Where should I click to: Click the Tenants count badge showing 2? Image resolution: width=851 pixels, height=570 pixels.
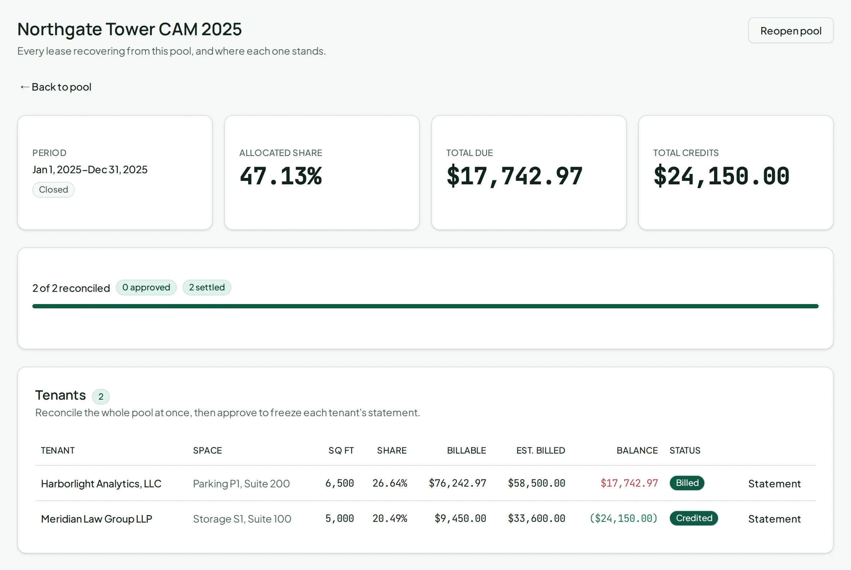pyautogui.click(x=101, y=397)
